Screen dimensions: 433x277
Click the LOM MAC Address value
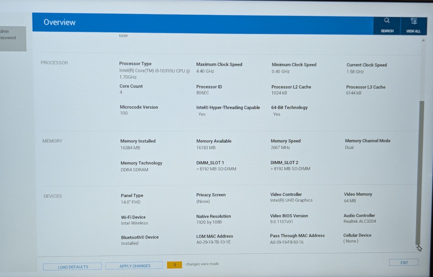tap(214, 242)
